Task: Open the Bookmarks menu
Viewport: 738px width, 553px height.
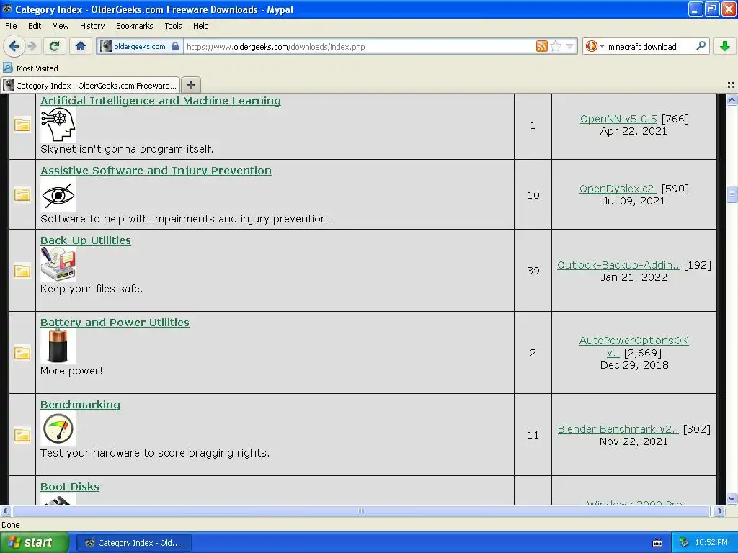Action: point(134,26)
